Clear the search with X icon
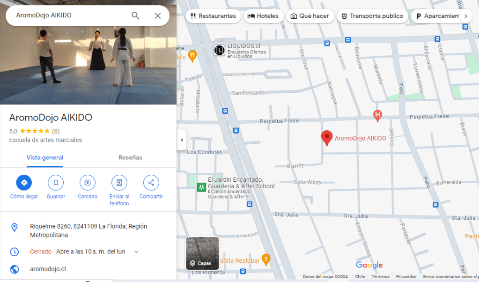 pyautogui.click(x=158, y=15)
